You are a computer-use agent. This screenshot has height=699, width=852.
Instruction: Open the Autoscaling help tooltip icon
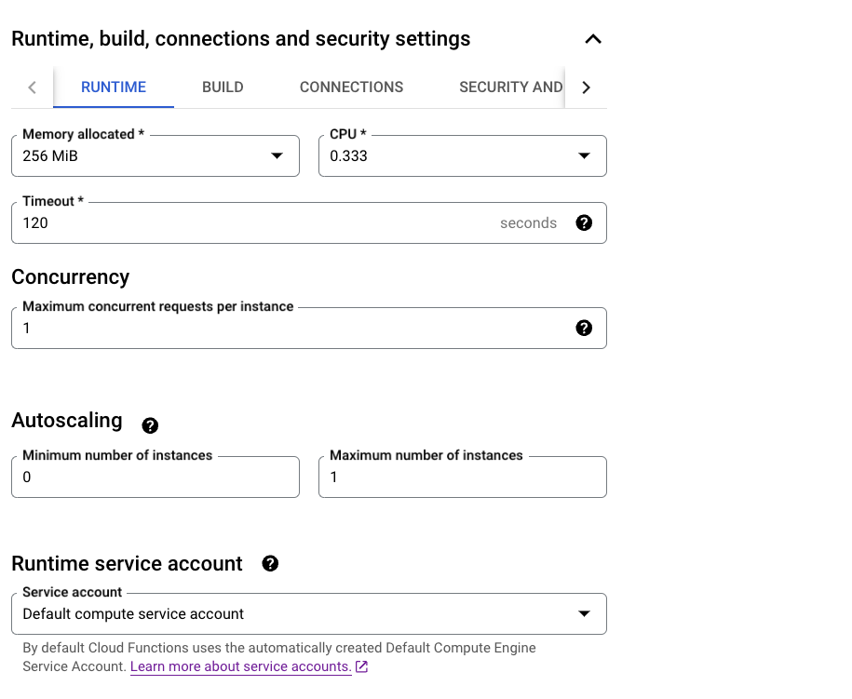click(x=150, y=425)
